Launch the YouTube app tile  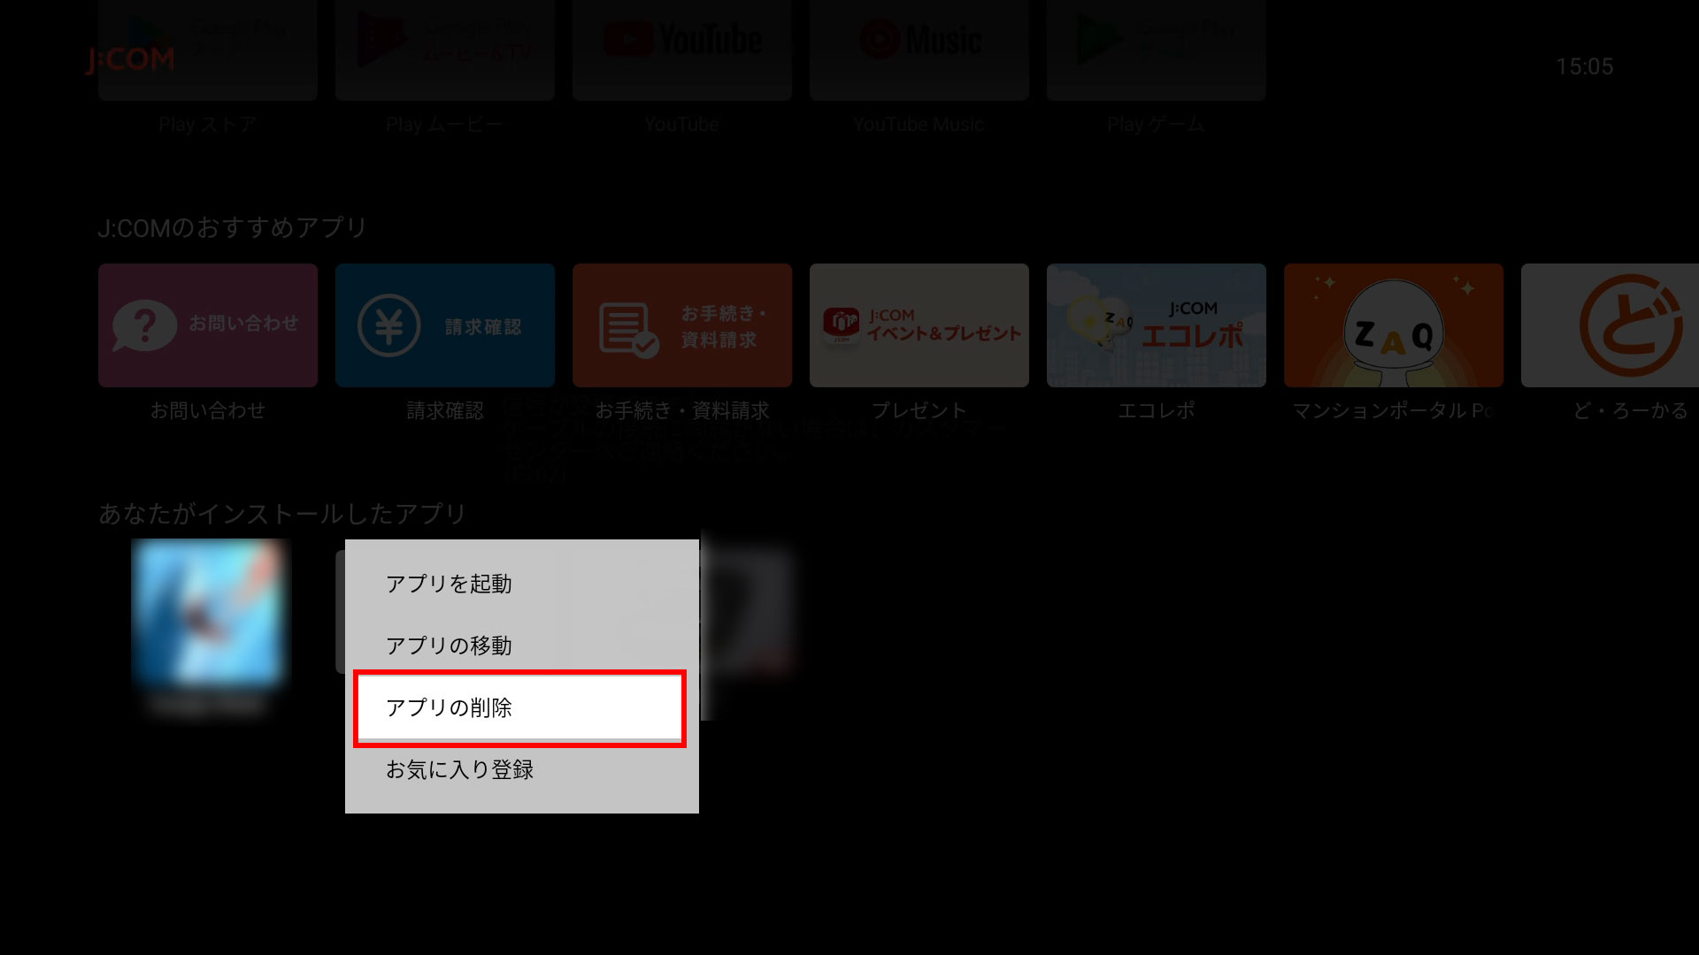pyautogui.click(x=682, y=50)
